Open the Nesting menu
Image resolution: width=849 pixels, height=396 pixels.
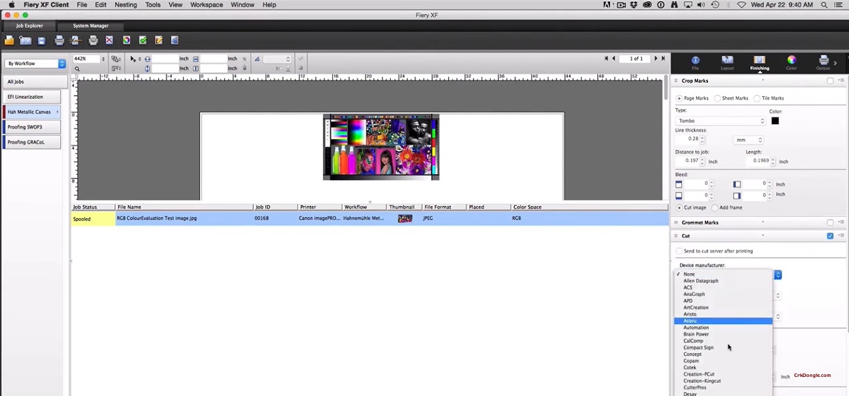pos(126,4)
